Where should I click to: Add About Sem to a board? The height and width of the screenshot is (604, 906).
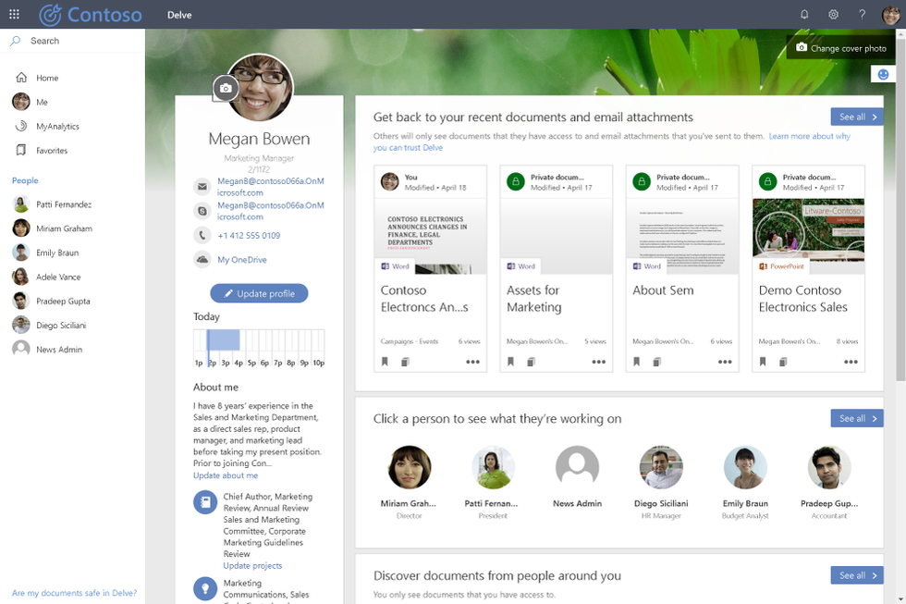[657, 362]
